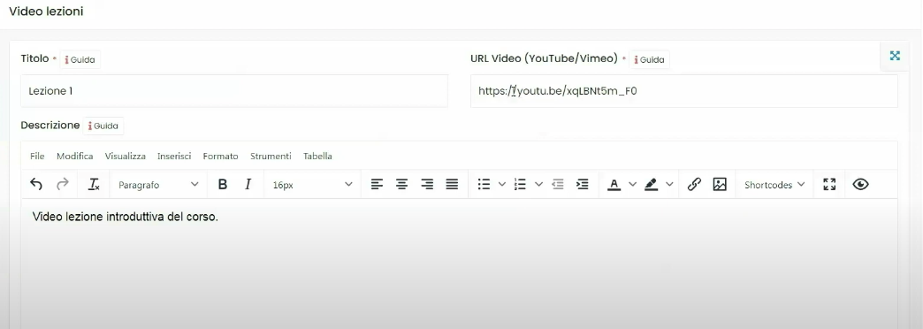
Task: Align text to the right
Action: pyautogui.click(x=427, y=185)
